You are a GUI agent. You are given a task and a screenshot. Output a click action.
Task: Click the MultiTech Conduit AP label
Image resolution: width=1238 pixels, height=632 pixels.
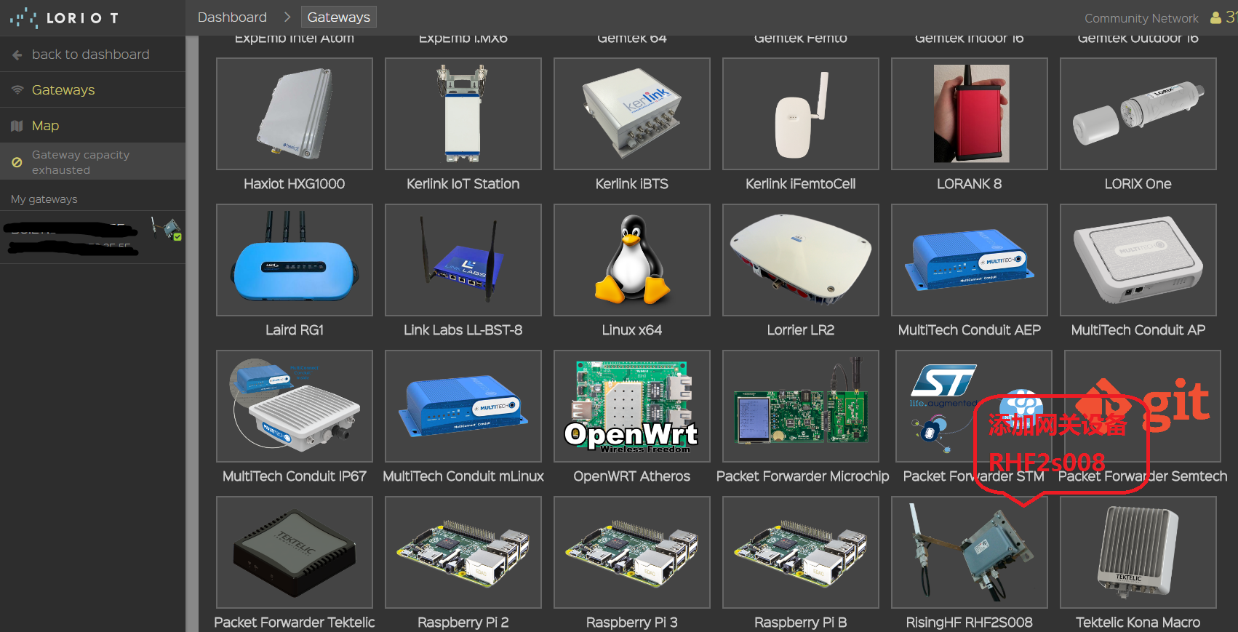[1138, 330]
